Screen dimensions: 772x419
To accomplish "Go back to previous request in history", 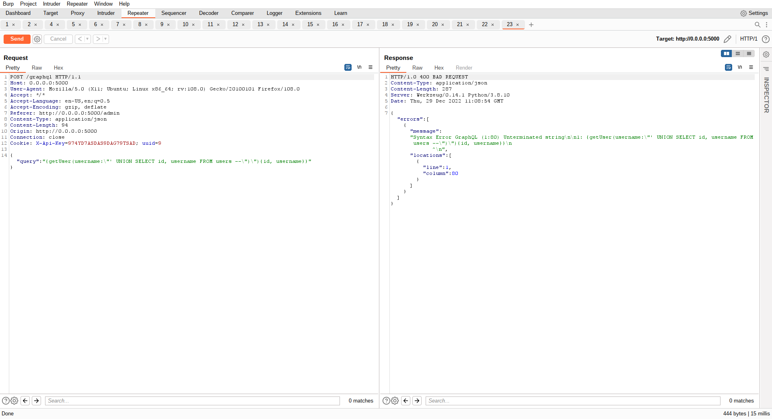I will 80,39.
